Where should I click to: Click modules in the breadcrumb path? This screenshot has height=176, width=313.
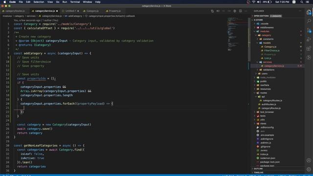click(x=7, y=16)
